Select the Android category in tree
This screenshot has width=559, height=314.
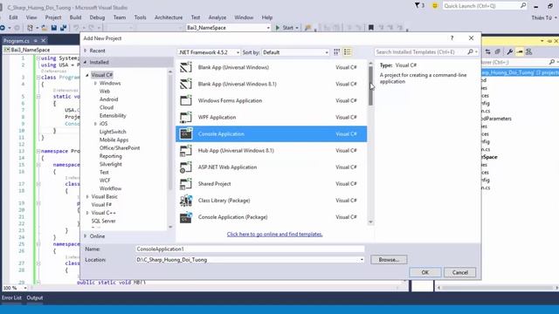(108, 99)
